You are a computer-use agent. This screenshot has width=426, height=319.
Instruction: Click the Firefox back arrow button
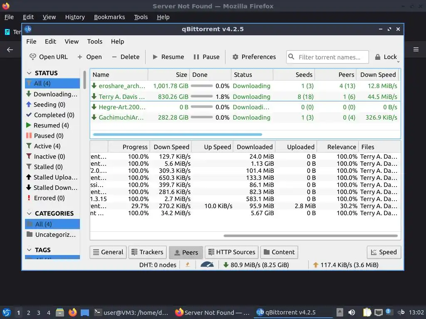pos(10,49)
